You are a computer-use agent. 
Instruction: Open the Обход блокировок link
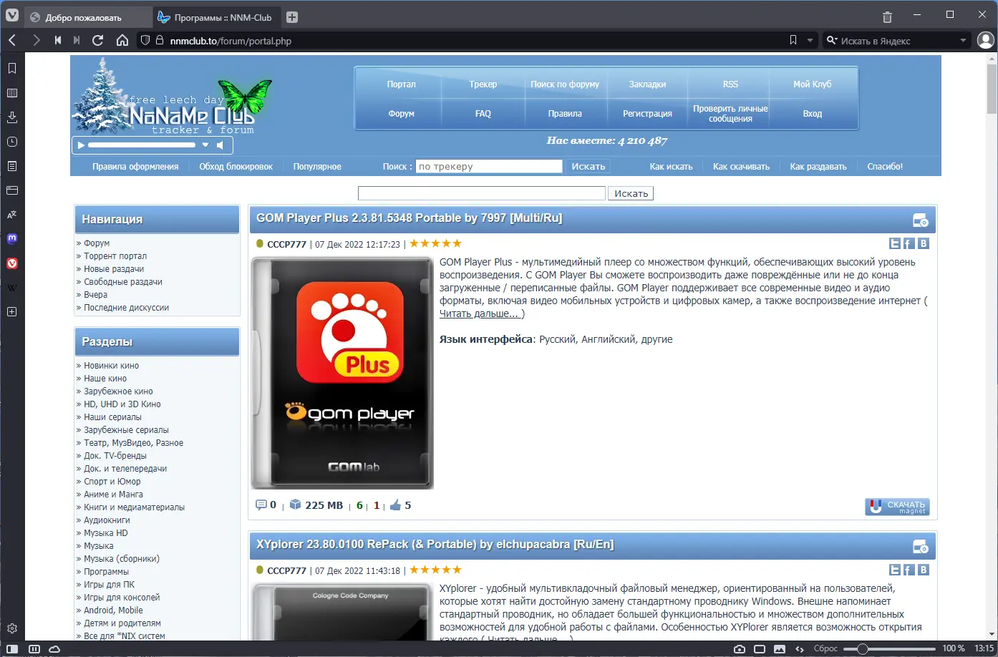pyautogui.click(x=236, y=166)
